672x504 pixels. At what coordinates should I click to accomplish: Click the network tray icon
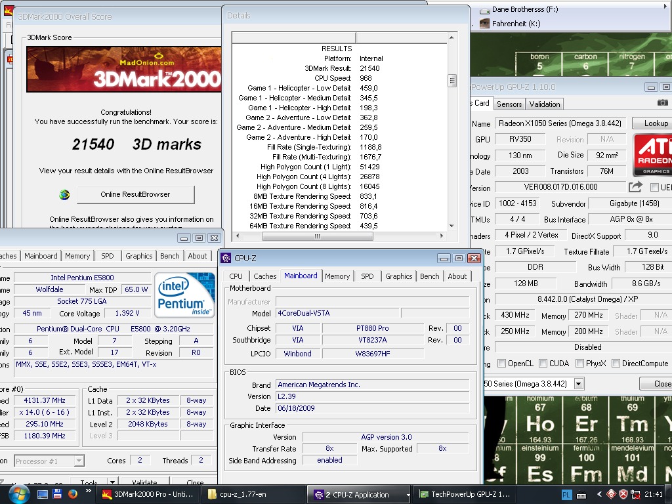pos(635,494)
